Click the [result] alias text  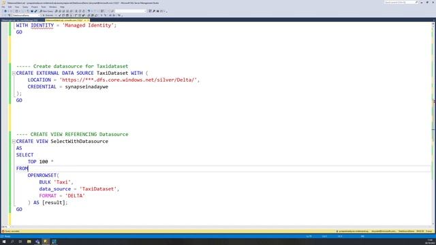click(x=53, y=203)
